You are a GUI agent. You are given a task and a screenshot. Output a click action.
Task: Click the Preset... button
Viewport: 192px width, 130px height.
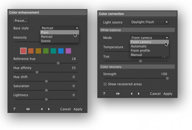click(x=21, y=21)
